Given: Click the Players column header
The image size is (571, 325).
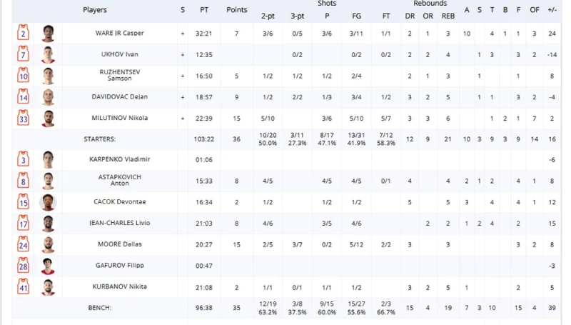Looking at the screenshot, I should point(95,10).
